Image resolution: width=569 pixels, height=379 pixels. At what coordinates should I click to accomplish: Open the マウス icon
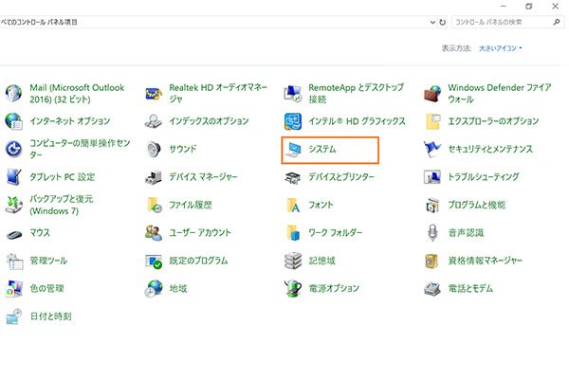[x=14, y=233]
